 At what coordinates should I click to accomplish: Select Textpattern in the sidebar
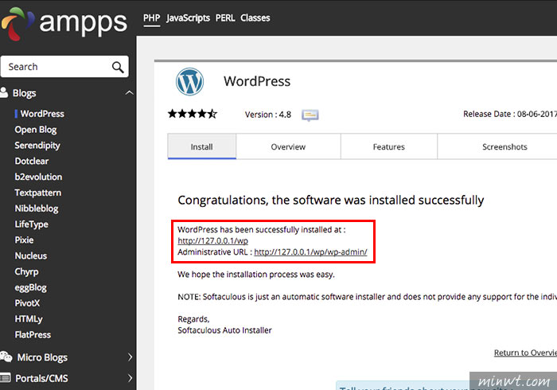click(x=38, y=193)
